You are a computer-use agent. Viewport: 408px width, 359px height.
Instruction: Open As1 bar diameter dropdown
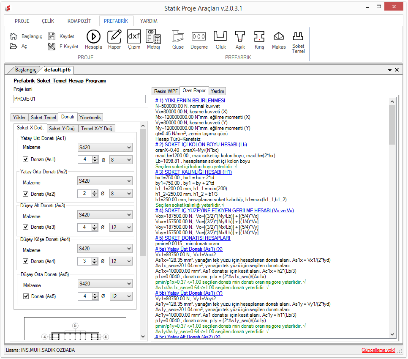tap(121, 160)
